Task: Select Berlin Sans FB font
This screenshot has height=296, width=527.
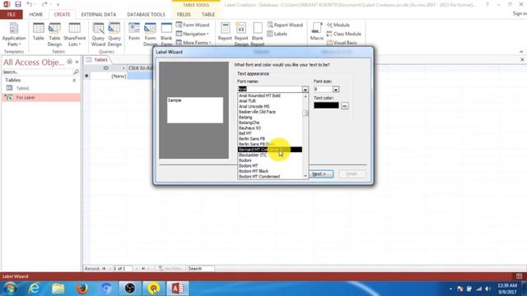Action: point(270,139)
